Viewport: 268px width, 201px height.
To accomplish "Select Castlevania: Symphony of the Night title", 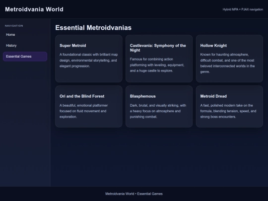I will pos(158,48).
